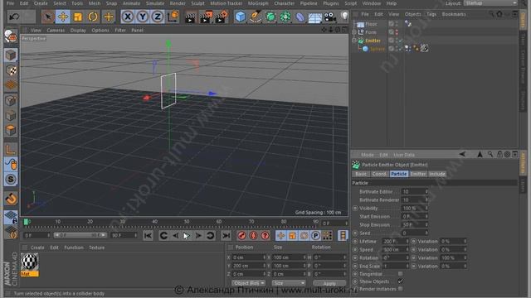The width and height of the screenshot is (531, 298).
Task: Open viewport Display menu
Action: click(x=78, y=30)
